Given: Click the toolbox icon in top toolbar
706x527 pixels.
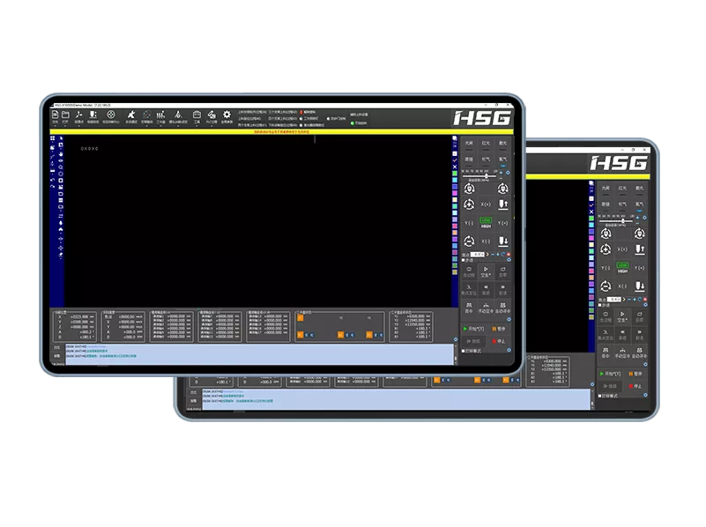Looking at the screenshot, I should click(x=197, y=115).
